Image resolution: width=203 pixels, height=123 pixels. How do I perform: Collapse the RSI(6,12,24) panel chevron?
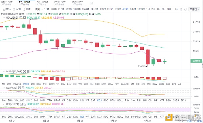point(4,104)
